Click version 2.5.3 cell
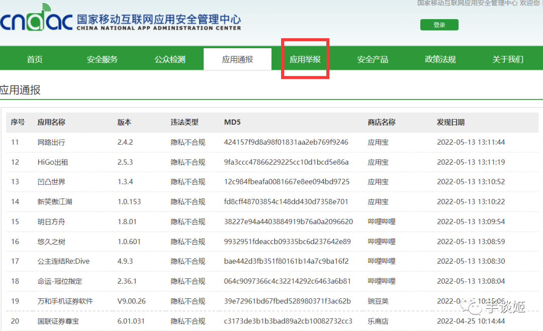Screen dimensions: 543x331 coord(125,162)
